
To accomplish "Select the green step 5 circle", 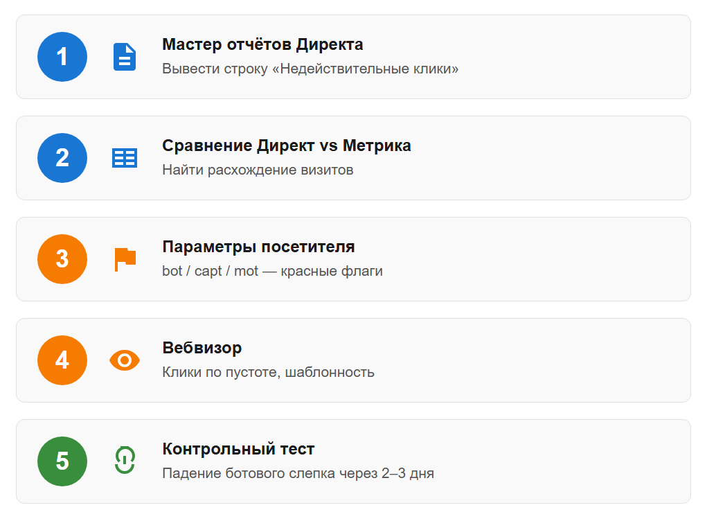I will click(x=62, y=461).
